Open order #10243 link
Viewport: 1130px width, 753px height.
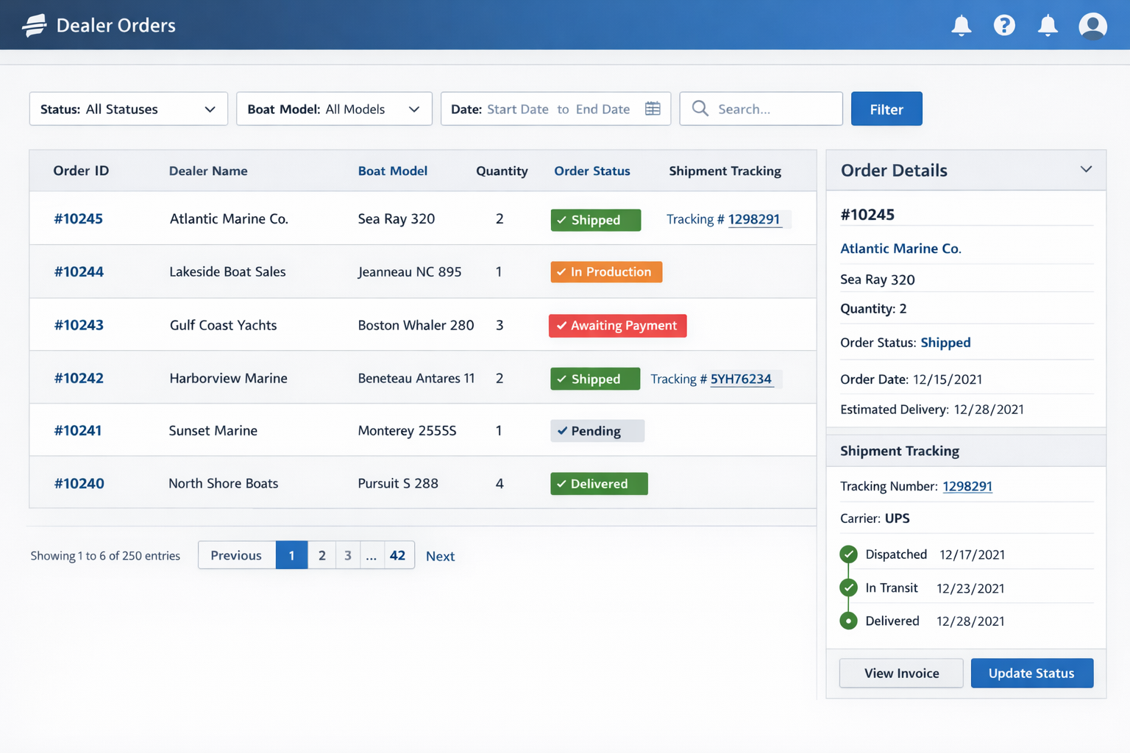pyautogui.click(x=79, y=325)
